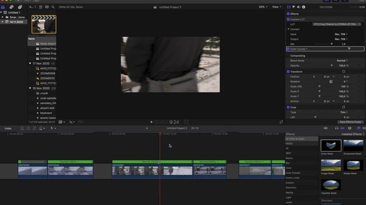Toggle the Transform checkbox

288,72
